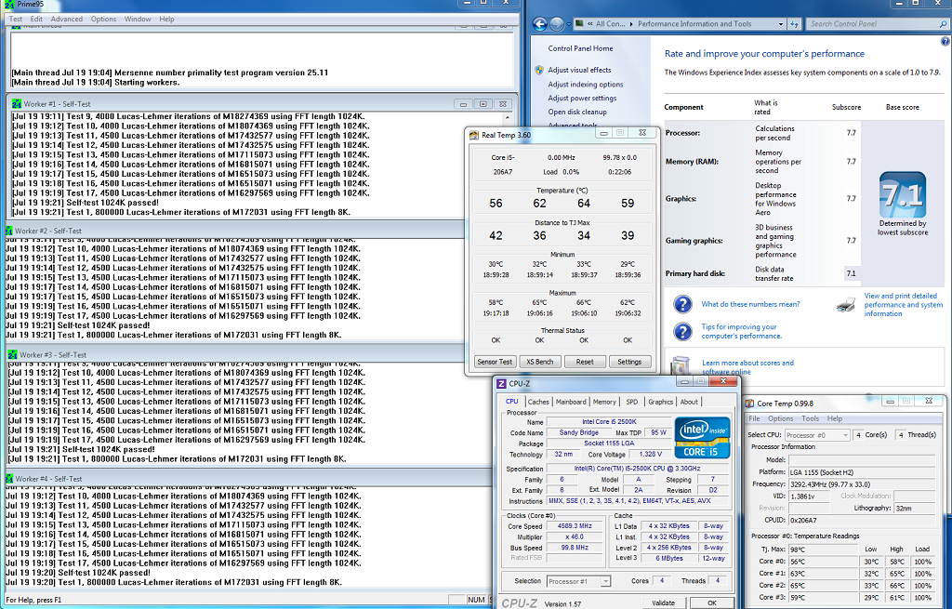The image size is (952, 609).
Task: Open the Options menu in Core Temp
Action: 780,418
